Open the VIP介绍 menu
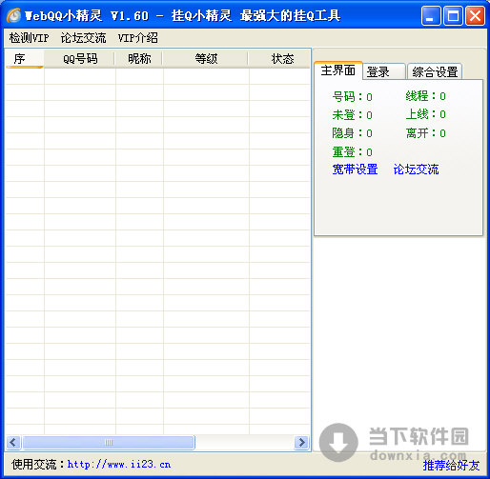Viewport: 490px width, 479px height. [138, 38]
